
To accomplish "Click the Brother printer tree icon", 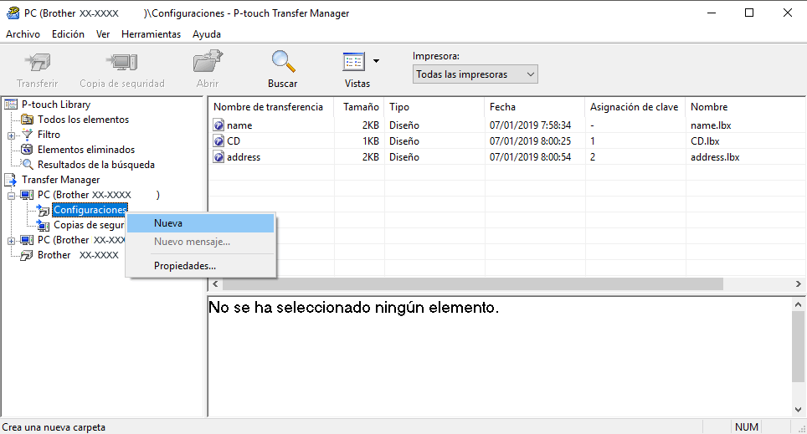I will pyautogui.click(x=27, y=256).
